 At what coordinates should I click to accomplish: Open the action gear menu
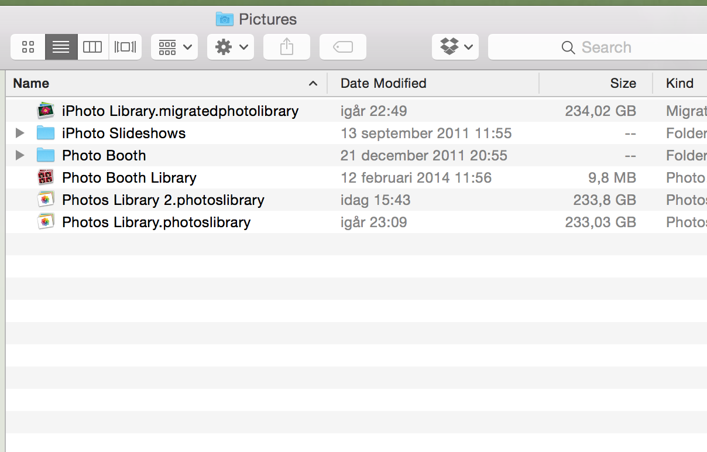(230, 47)
